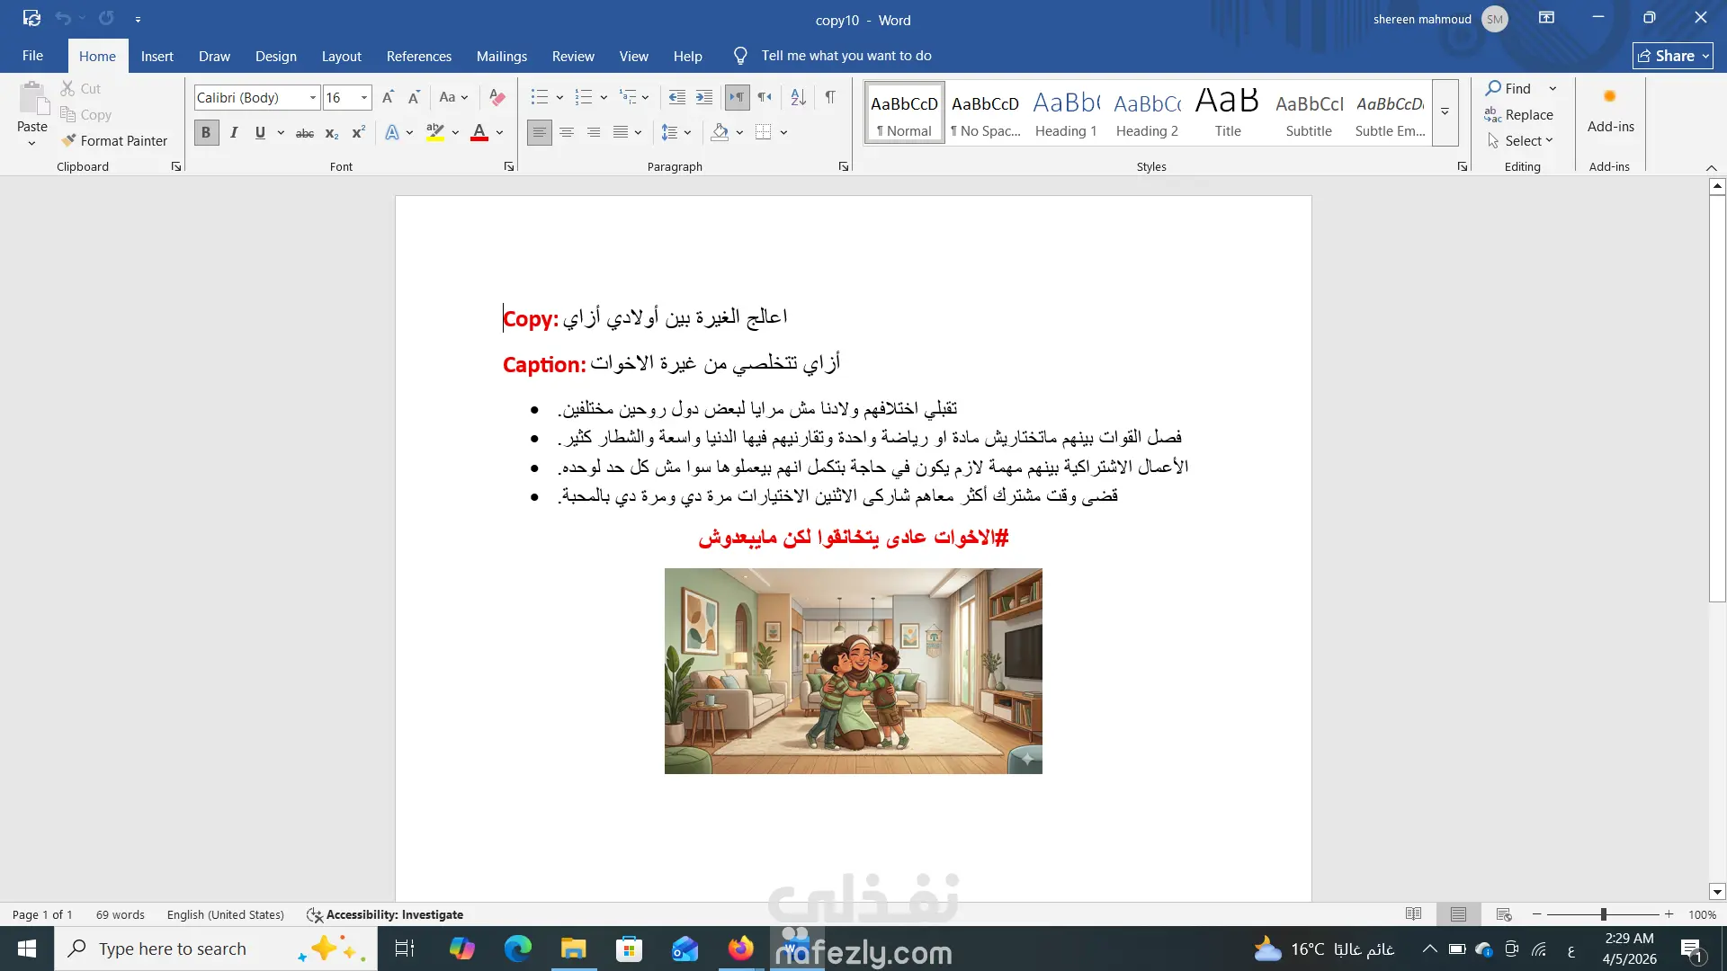Expand the Styles gallery more arrow

1445,112
